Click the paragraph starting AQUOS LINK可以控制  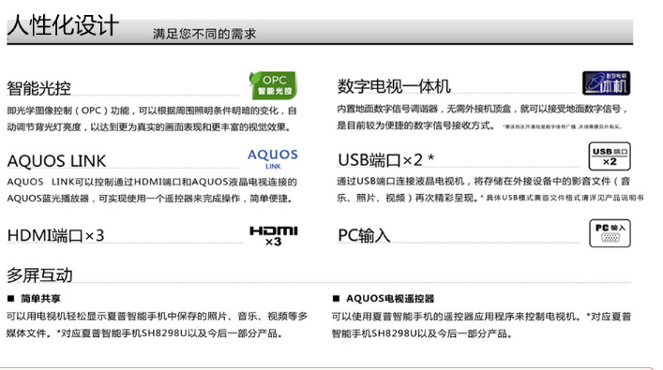point(152,190)
